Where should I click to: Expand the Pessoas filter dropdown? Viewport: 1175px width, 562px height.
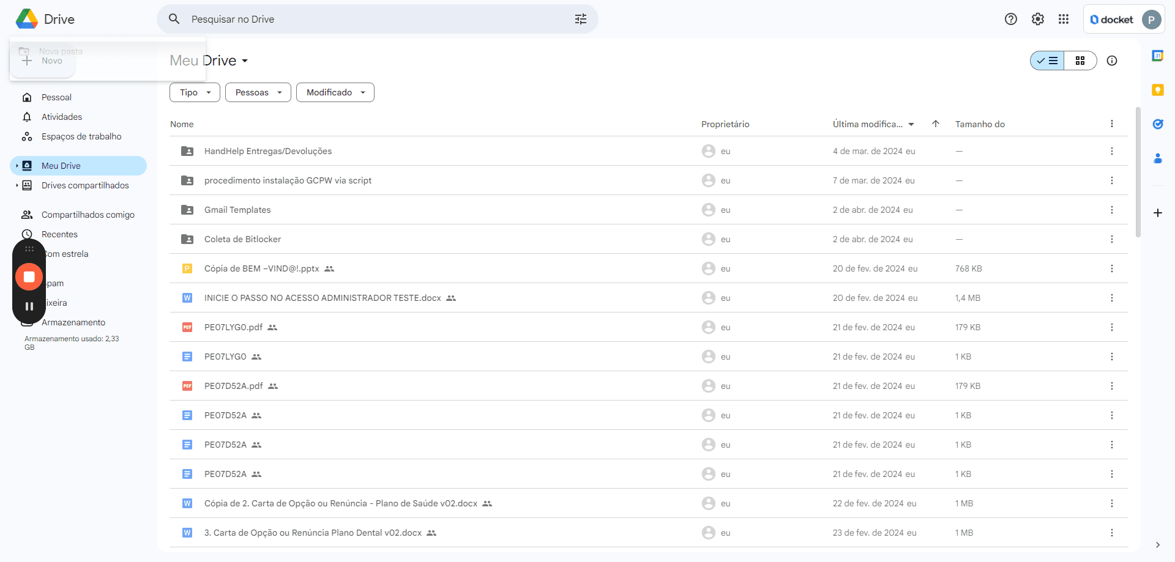point(258,92)
